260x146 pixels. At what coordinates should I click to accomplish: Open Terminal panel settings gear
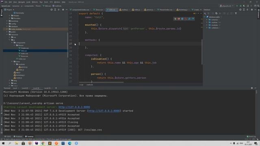point(252,88)
